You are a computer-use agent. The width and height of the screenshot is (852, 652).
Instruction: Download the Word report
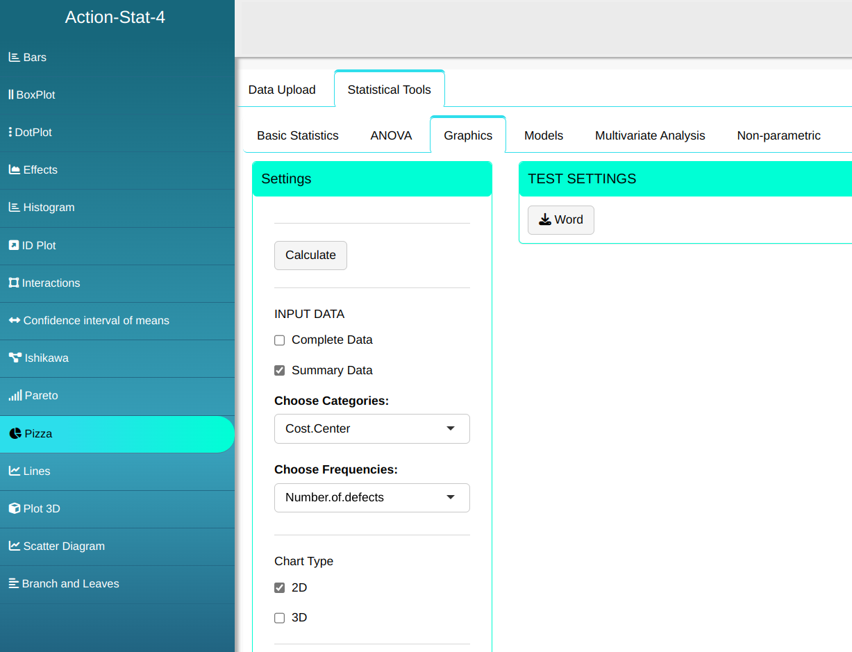coord(560,220)
